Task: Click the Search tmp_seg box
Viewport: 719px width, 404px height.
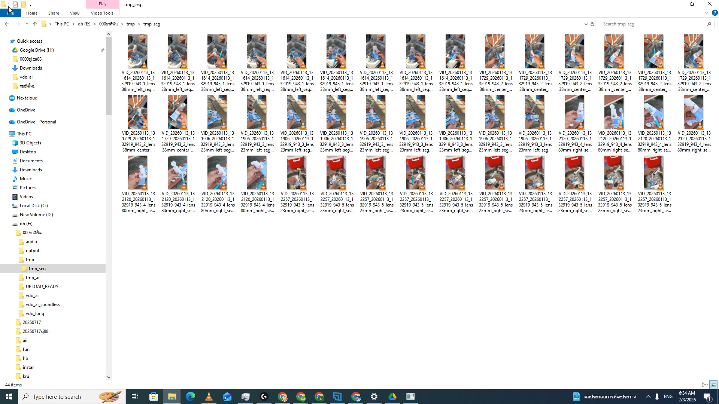Action: tap(652, 24)
